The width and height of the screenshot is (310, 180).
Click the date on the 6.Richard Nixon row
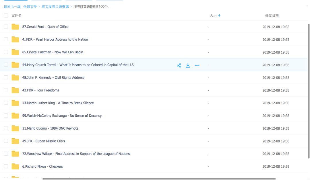pyautogui.click(x=276, y=166)
